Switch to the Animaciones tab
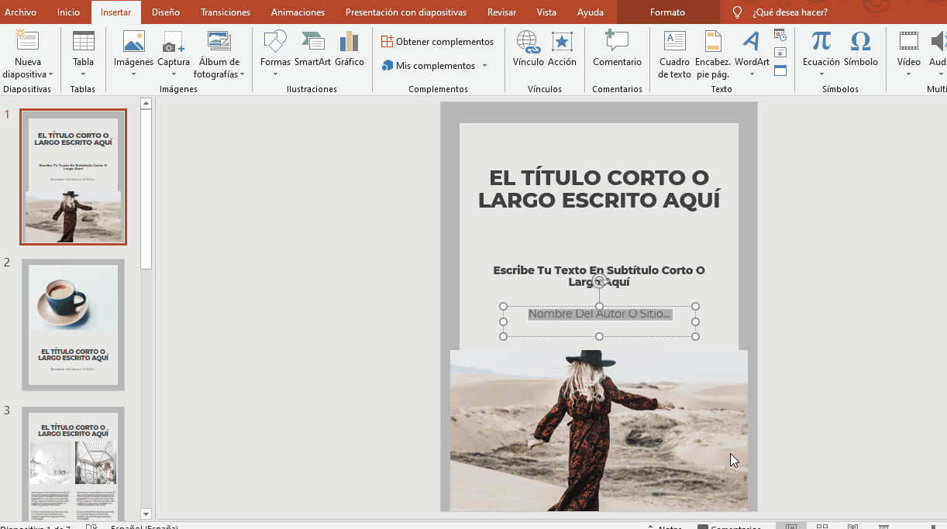The width and height of the screenshot is (947, 529). (x=298, y=12)
